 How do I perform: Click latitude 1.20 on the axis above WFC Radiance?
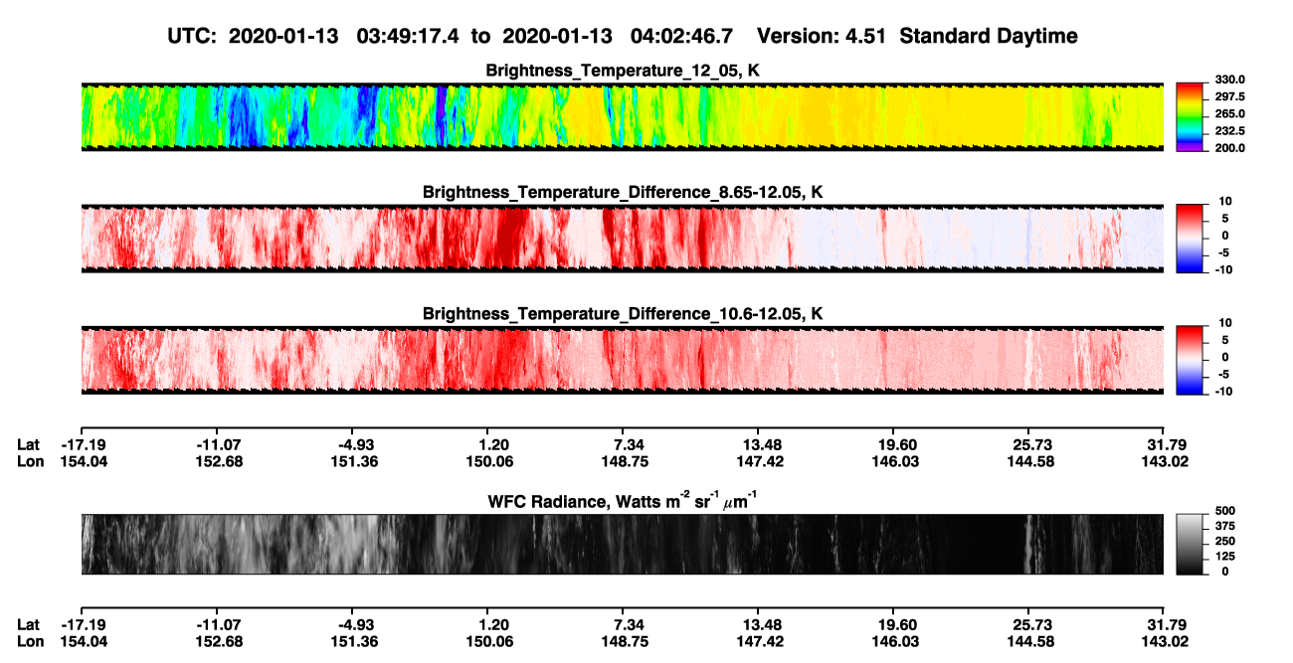[x=493, y=444]
